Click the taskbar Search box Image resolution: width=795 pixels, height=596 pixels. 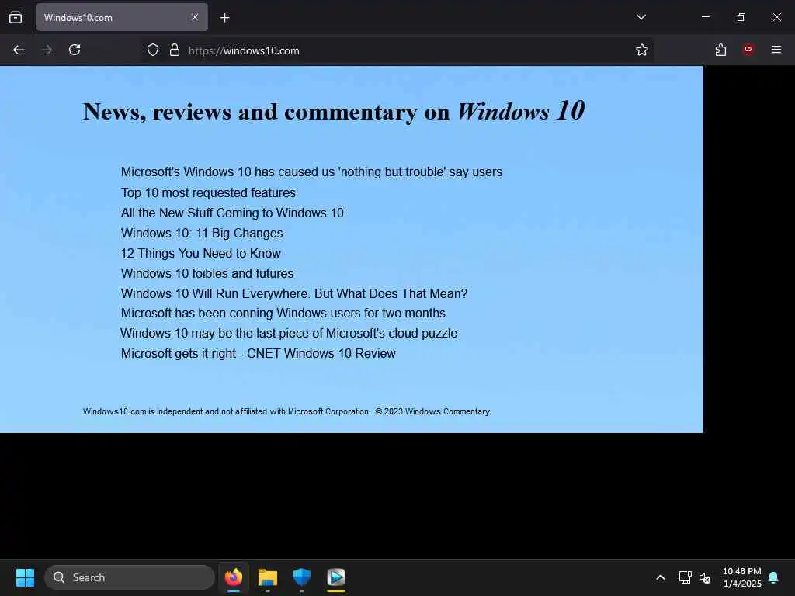coord(130,577)
